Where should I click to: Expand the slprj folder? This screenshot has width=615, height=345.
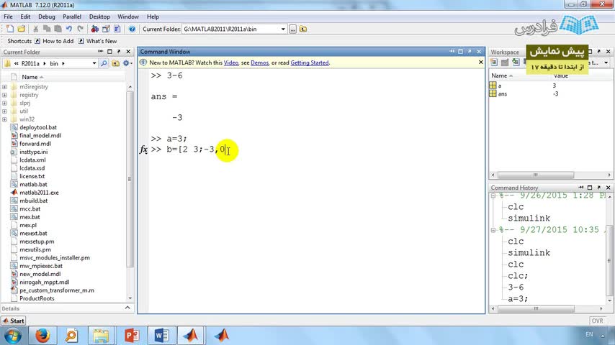pos(4,103)
